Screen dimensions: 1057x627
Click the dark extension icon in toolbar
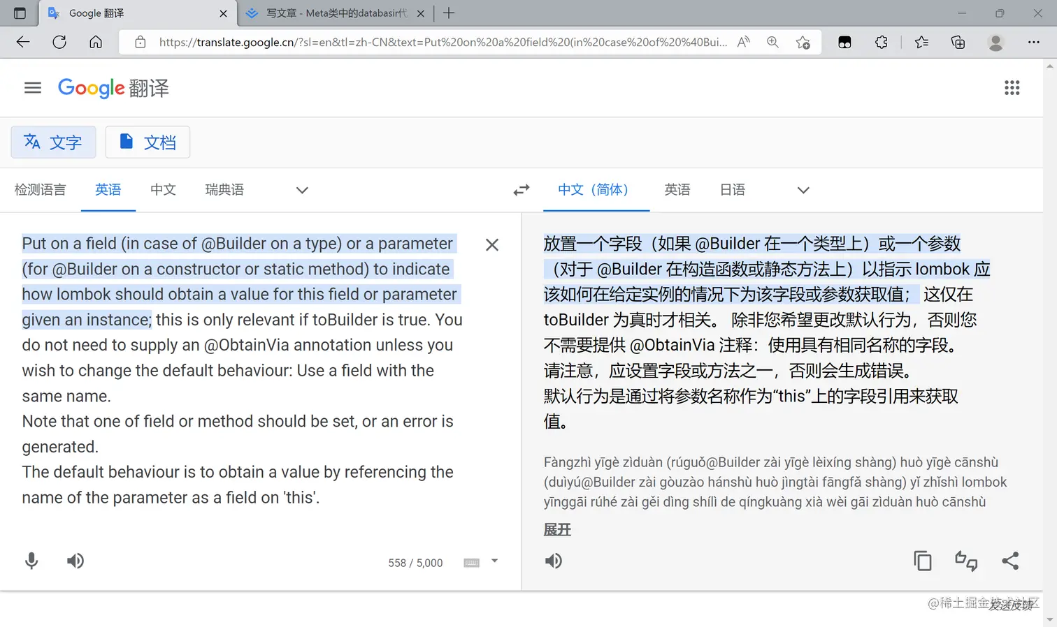point(844,42)
